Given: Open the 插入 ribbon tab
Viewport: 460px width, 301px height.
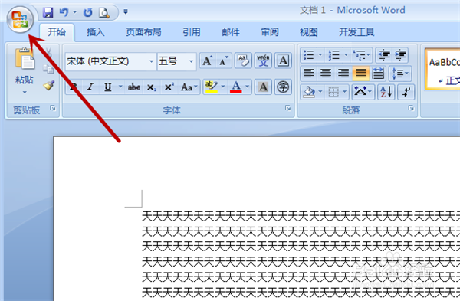Looking at the screenshot, I should pyautogui.click(x=95, y=31).
